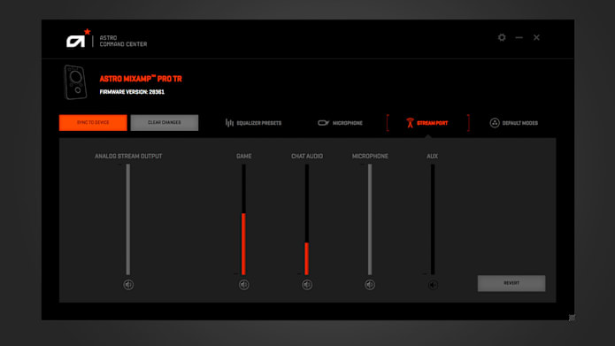
Task: Close the Astro Command Center window
Action: coord(536,38)
